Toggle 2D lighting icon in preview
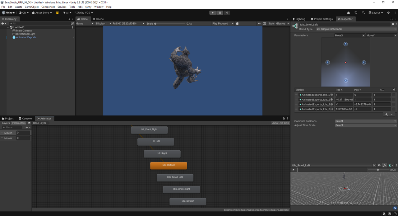 [x=379, y=165]
